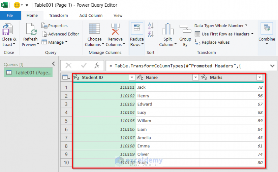278x172 pixels.
Task: Open Refresh Preview dropdown arrow
Action: click(38, 44)
